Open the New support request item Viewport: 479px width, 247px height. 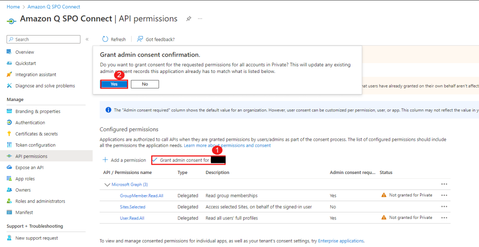pos(36,238)
